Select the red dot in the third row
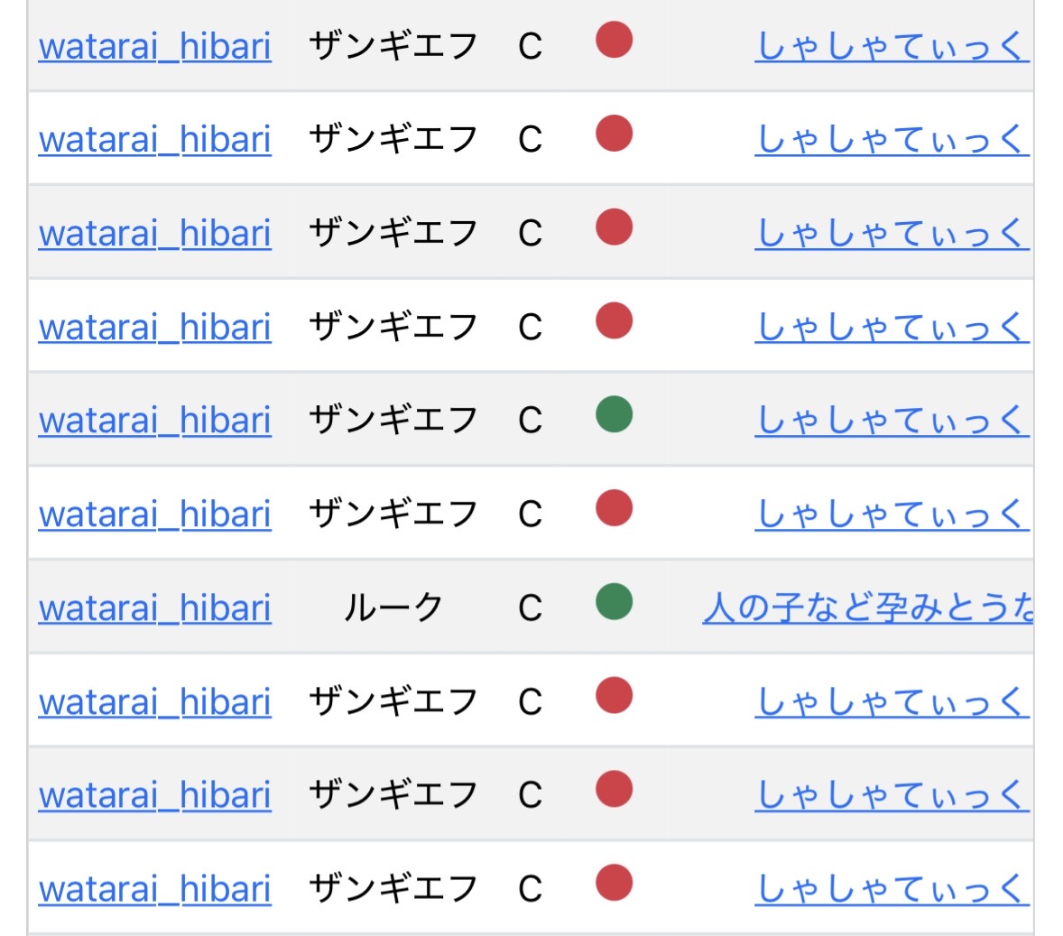 tap(614, 228)
